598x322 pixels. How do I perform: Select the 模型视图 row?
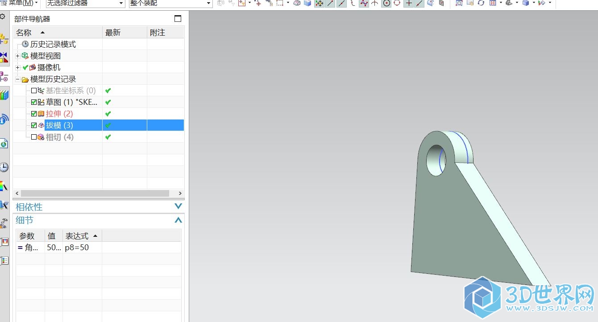[x=45, y=56]
